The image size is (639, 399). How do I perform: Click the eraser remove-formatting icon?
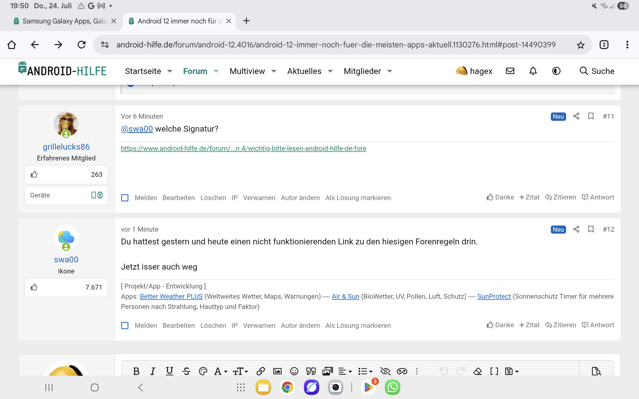tap(478, 371)
